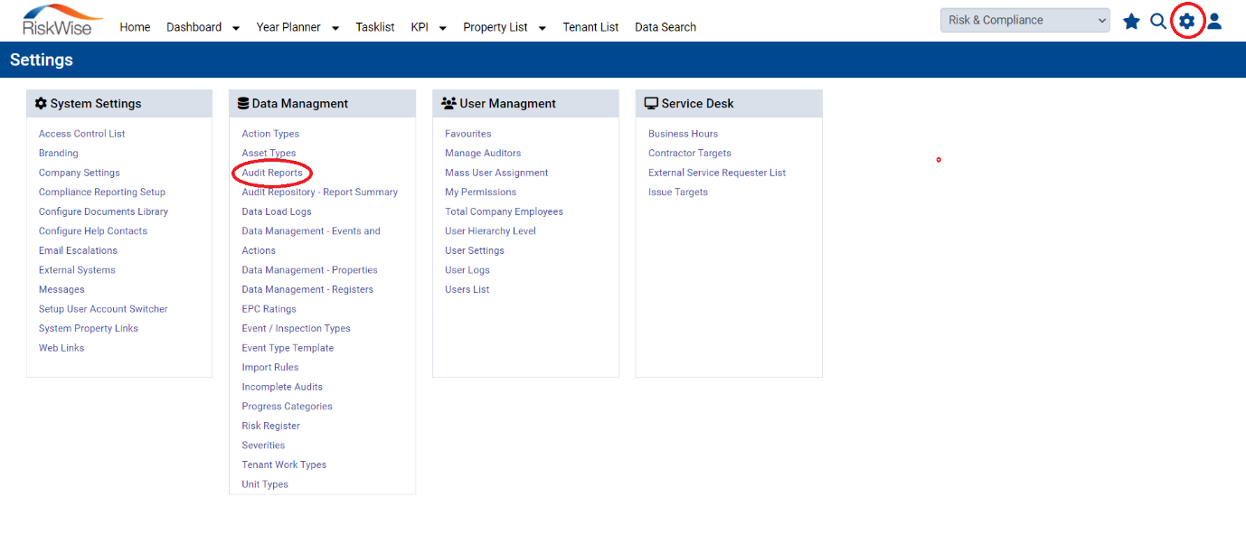Open Favourites link in User Managment
Screen dimensions: 1246x544
coord(468,134)
